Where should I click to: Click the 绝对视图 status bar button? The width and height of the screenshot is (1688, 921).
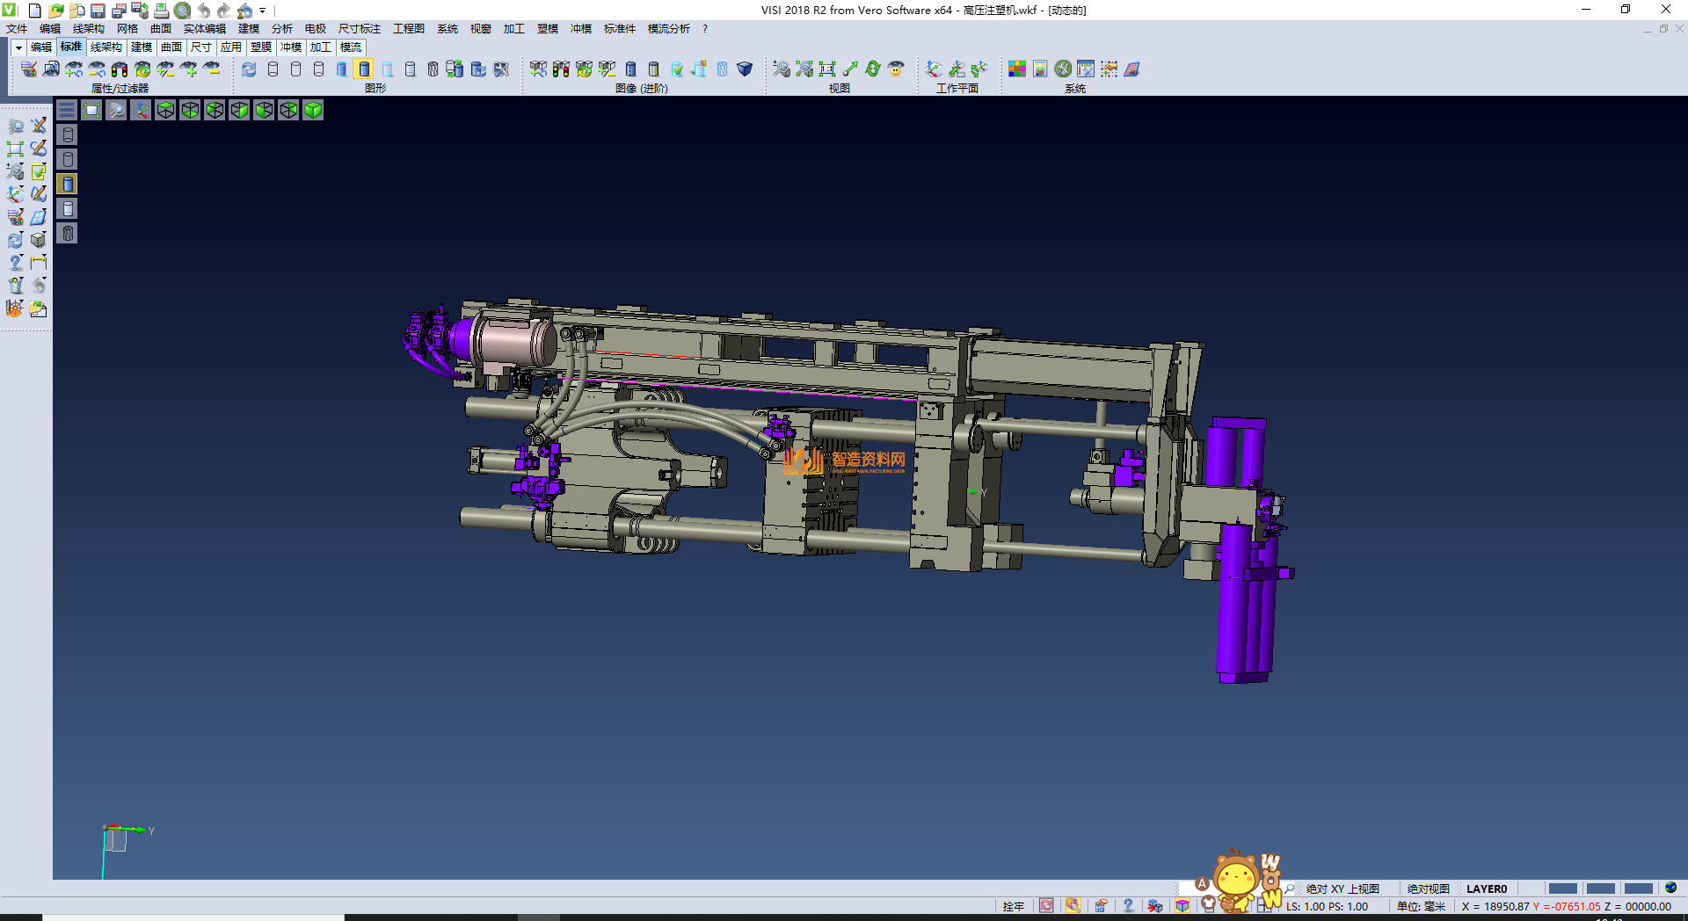tap(1428, 888)
